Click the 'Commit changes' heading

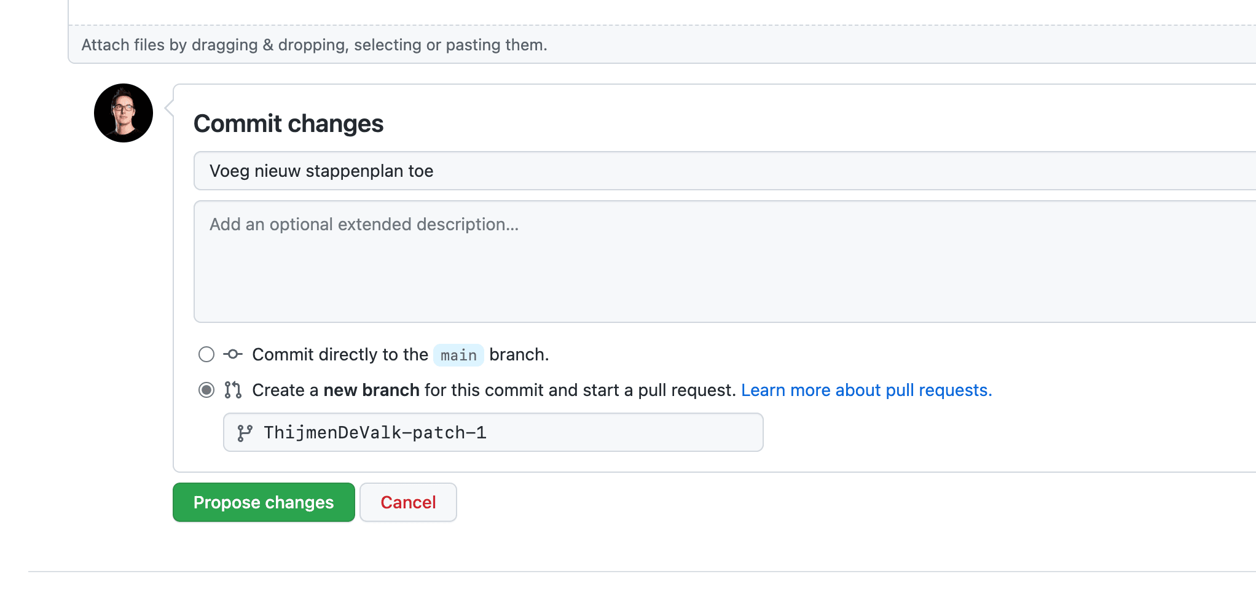coord(288,123)
